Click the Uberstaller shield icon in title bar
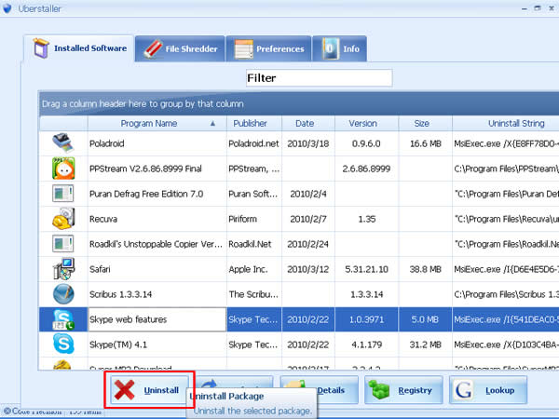 pyautogui.click(x=7, y=8)
